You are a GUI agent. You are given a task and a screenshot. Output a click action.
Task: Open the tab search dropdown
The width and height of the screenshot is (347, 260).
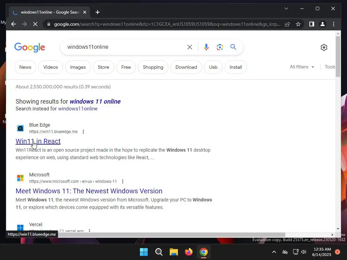(x=286, y=8)
